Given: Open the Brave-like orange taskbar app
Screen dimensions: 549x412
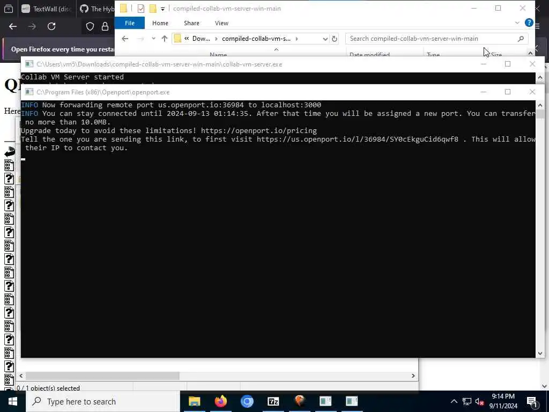Looking at the screenshot, I should pyautogui.click(x=299, y=401).
